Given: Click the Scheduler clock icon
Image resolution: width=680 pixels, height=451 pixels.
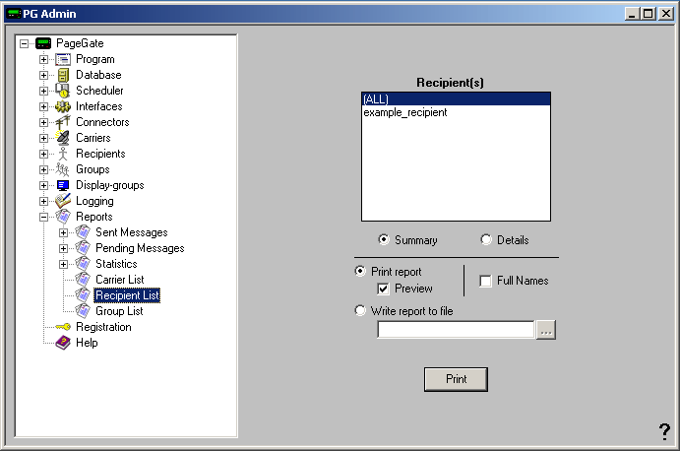Looking at the screenshot, I should [63, 91].
